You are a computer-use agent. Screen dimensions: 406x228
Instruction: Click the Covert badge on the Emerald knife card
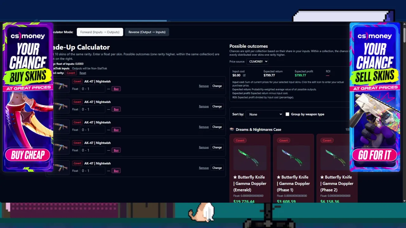240,141
